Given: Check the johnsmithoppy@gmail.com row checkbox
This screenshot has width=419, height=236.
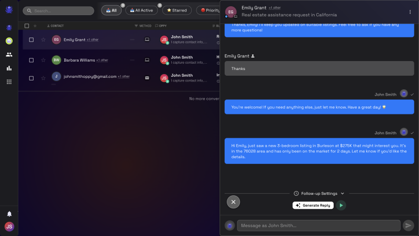Looking at the screenshot, I should (x=31, y=78).
